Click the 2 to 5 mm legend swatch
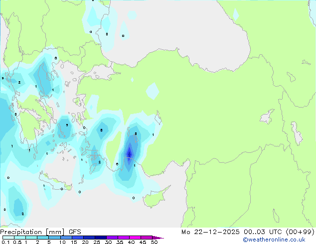316x244 pixels. [x=43, y=238]
